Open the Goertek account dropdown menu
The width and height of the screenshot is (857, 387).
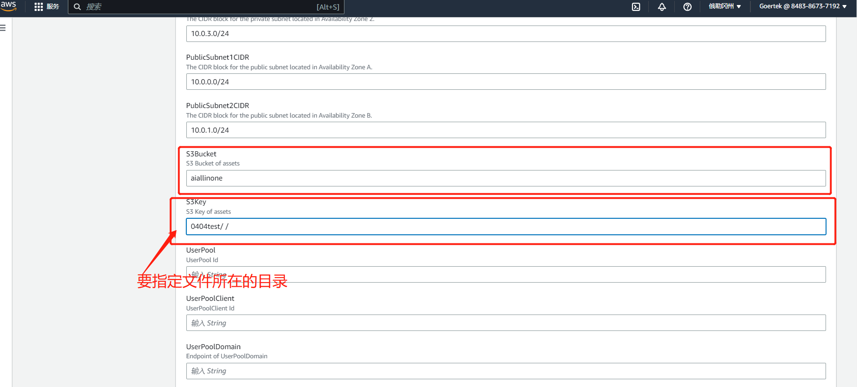point(802,6)
